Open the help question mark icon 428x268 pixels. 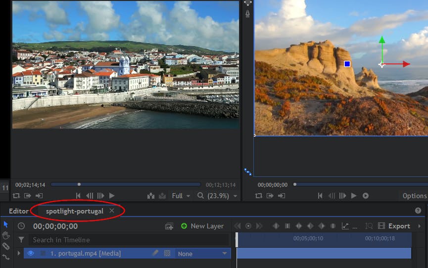tap(418, 211)
